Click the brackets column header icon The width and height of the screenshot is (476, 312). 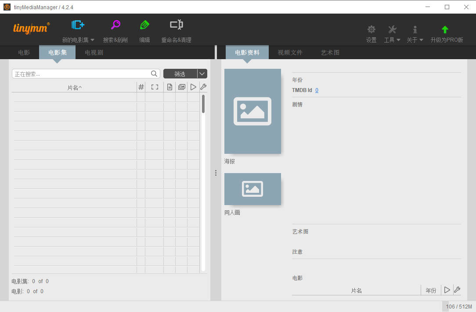point(155,87)
